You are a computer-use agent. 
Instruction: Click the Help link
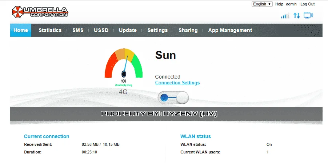[x=279, y=4]
